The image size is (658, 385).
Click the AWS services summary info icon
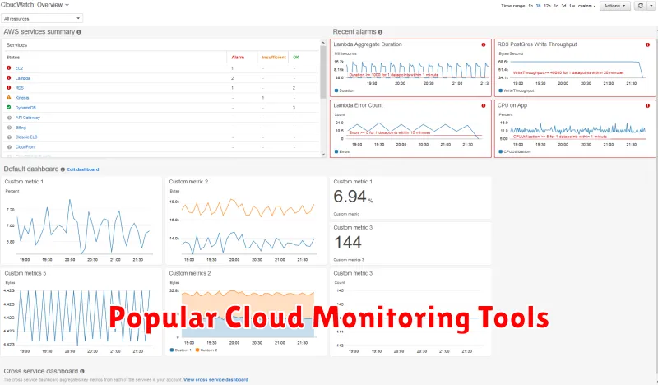[79, 31]
